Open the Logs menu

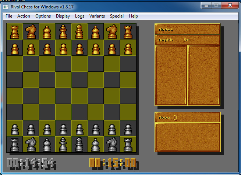tap(79, 16)
